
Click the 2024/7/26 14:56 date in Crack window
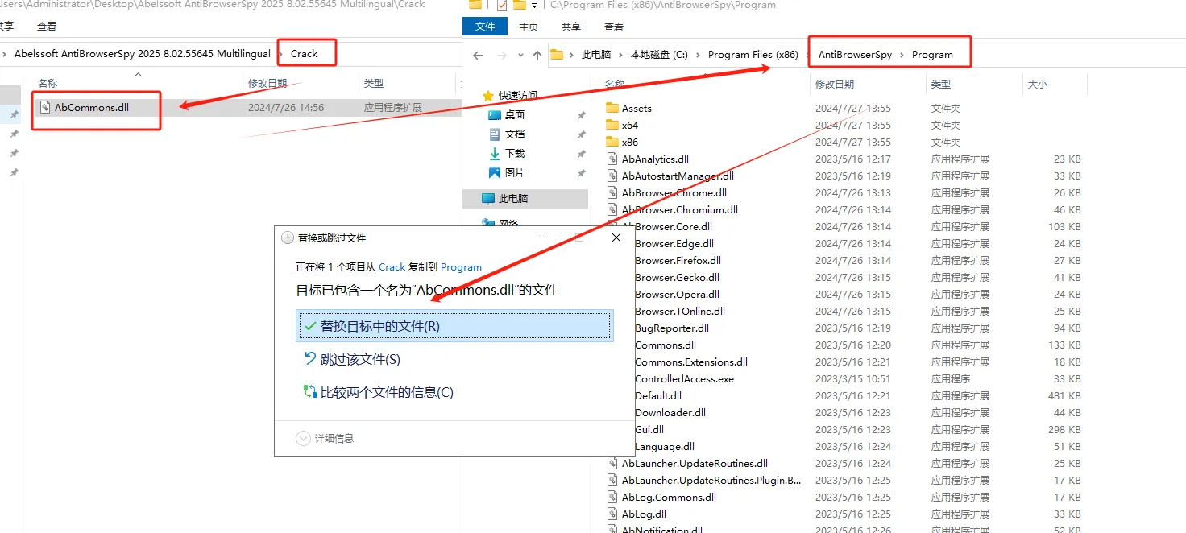tap(286, 107)
